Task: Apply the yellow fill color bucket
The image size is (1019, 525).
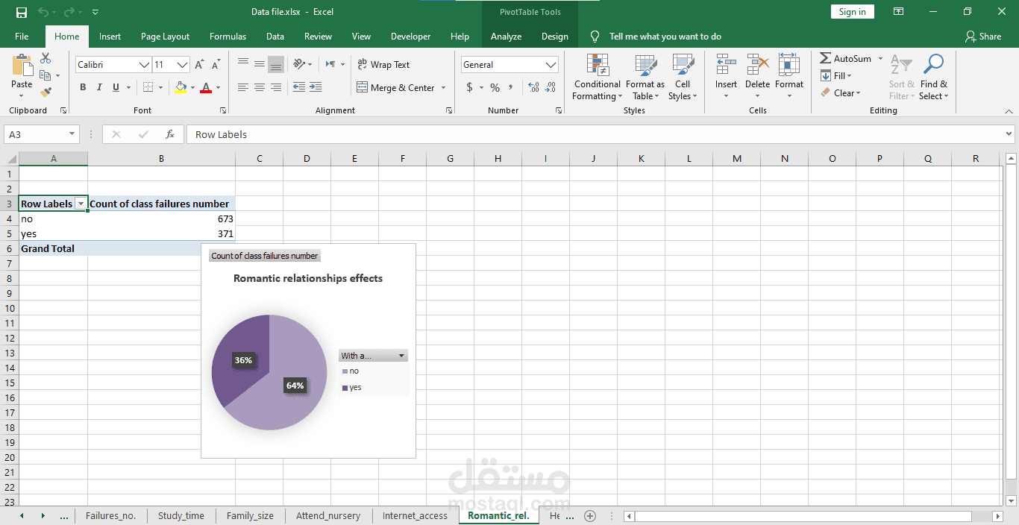Action: (x=181, y=87)
